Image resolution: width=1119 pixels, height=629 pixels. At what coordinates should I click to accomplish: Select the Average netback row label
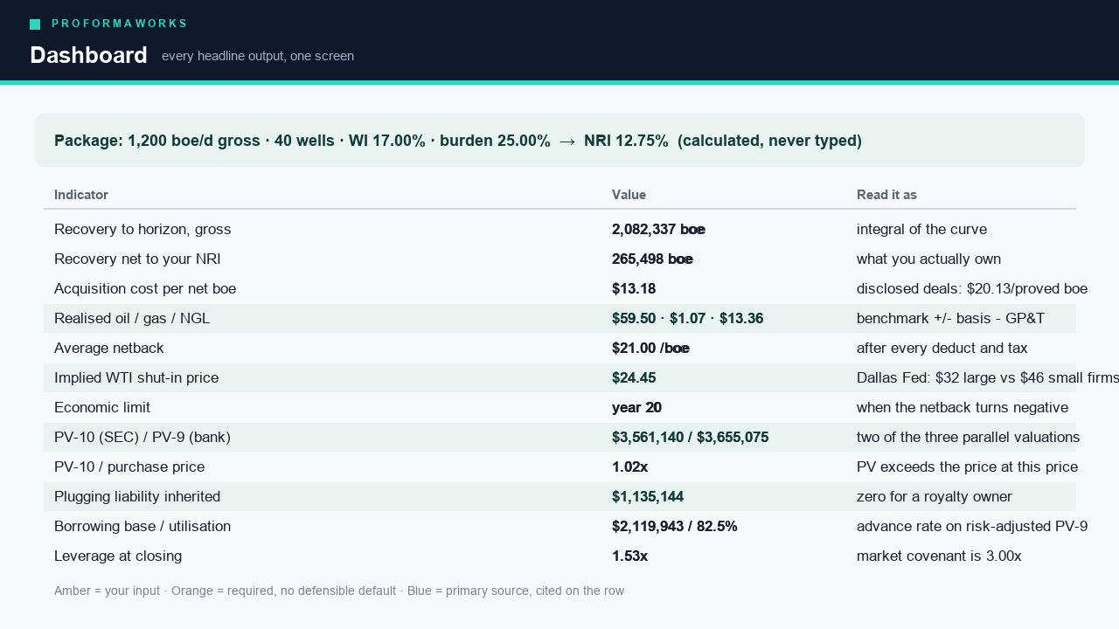pos(109,348)
